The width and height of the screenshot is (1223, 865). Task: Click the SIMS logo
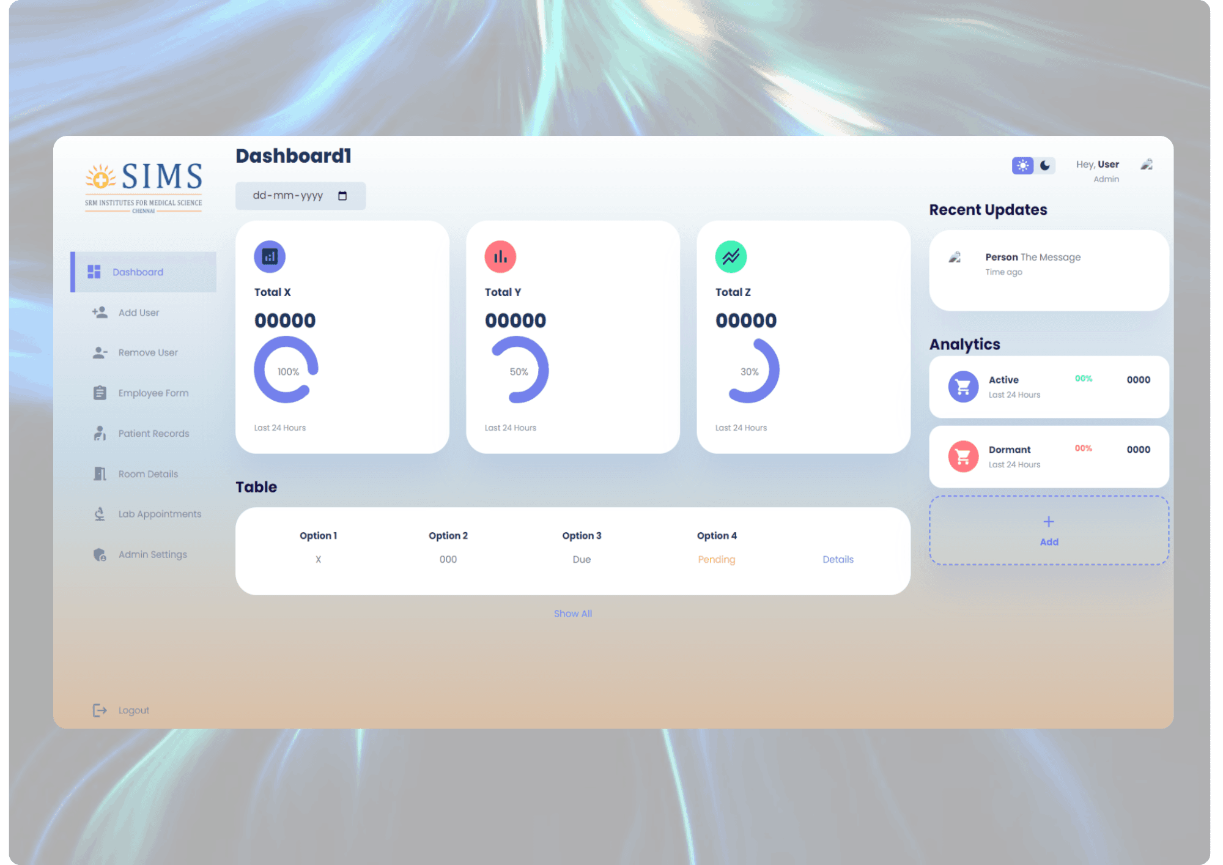(144, 187)
